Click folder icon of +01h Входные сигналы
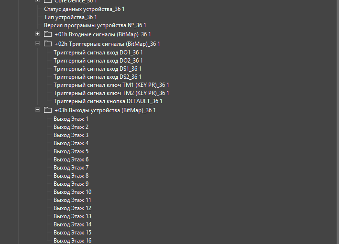Image resolution: width=339 pixels, height=244 pixels. pyautogui.click(x=48, y=34)
